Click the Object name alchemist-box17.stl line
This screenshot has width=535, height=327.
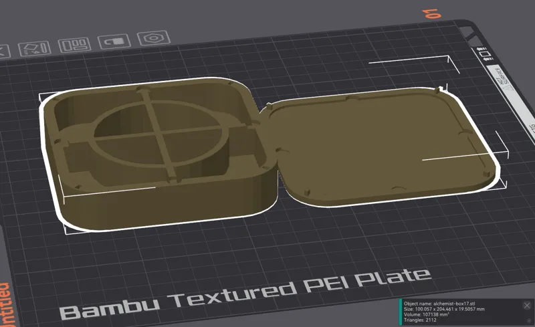pos(439,304)
